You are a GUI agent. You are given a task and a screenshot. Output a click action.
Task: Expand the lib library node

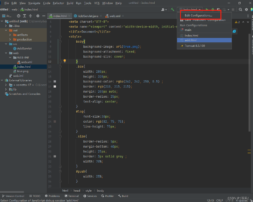click(6, 89)
